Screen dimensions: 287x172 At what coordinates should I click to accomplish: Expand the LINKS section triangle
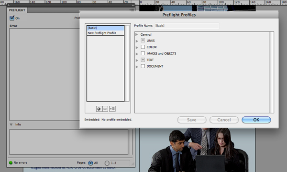click(x=137, y=41)
